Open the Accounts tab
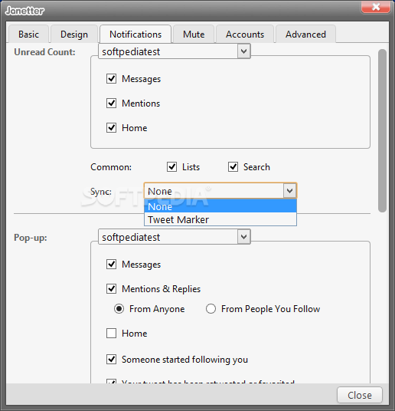The image size is (395, 411). [245, 34]
